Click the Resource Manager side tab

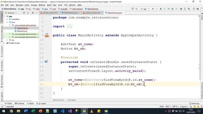(2, 34)
